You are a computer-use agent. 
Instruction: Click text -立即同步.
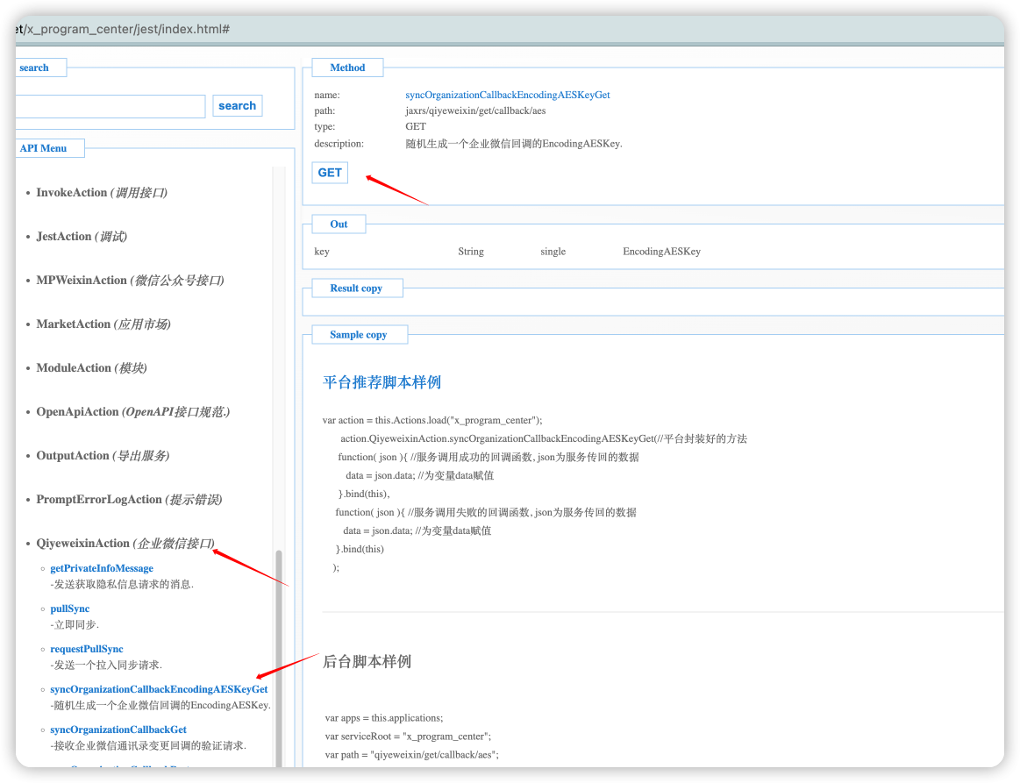[x=75, y=624]
